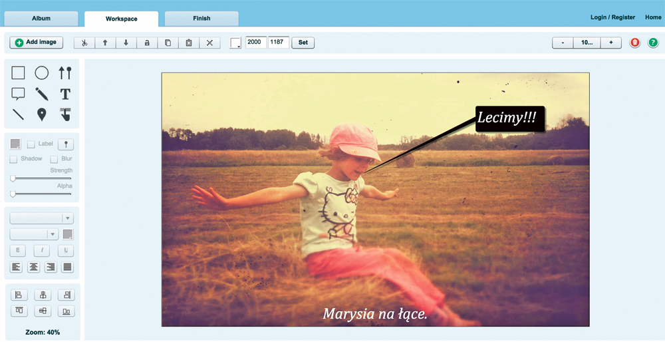Screen dimensions: 665x342
Task: Turn on the Blur checkbox
Action: pos(54,160)
